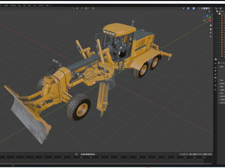Toggle auto keying record button in timeline
The height and width of the screenshot is (168, 225).
(76, 154)
